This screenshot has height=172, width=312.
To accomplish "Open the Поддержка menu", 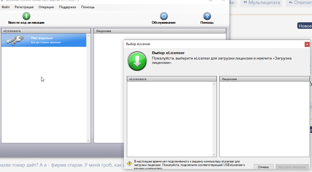I will [68, 7].
